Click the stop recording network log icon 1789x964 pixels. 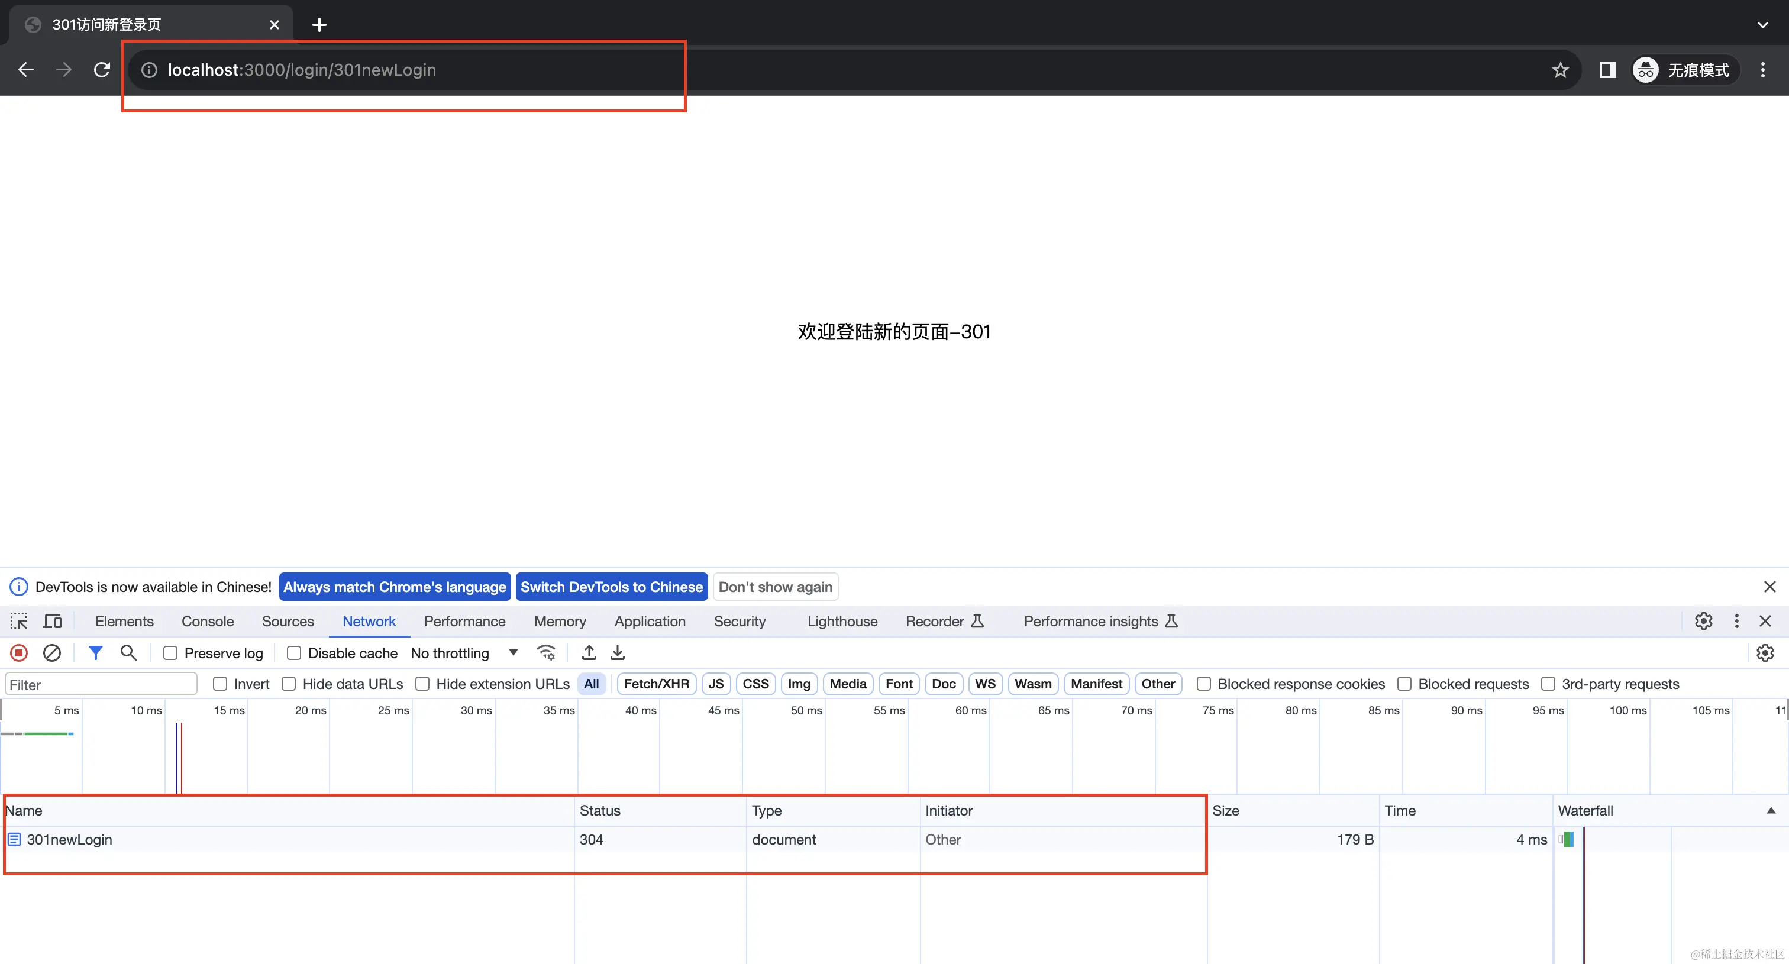(19, 652)
